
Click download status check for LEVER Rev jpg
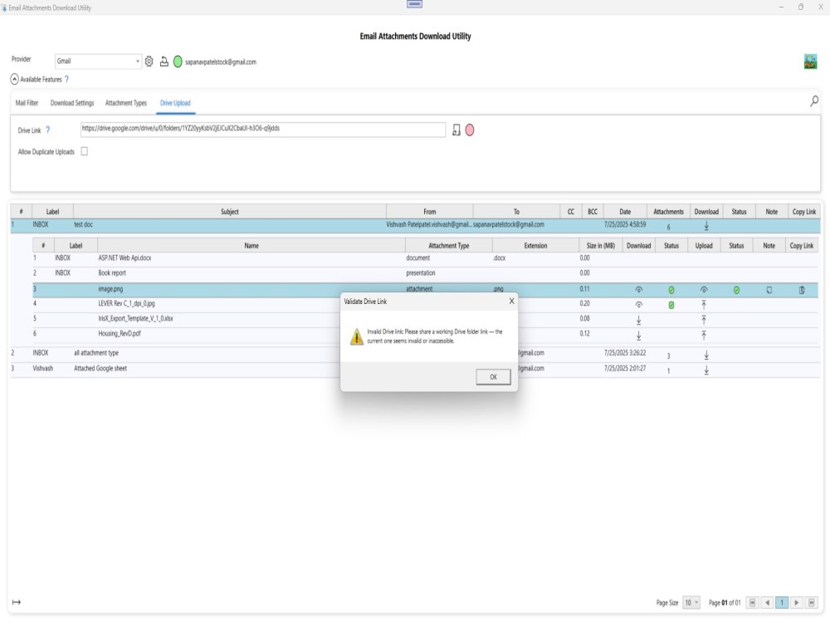671,305
